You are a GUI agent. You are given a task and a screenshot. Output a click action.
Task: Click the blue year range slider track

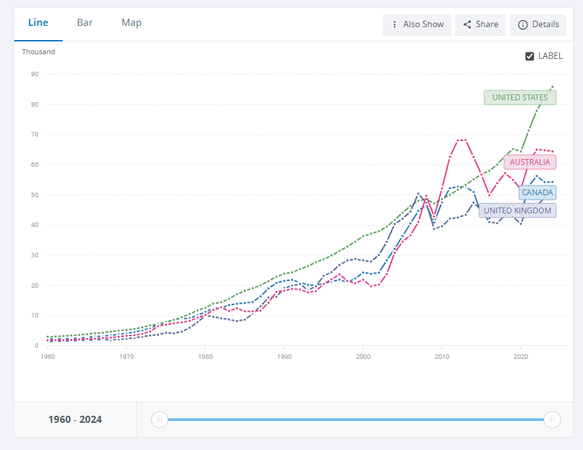tap(356, 420)
